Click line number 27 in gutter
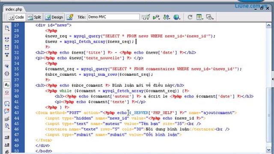This screenshot has width=274, height=154. (x=16, y=25)
